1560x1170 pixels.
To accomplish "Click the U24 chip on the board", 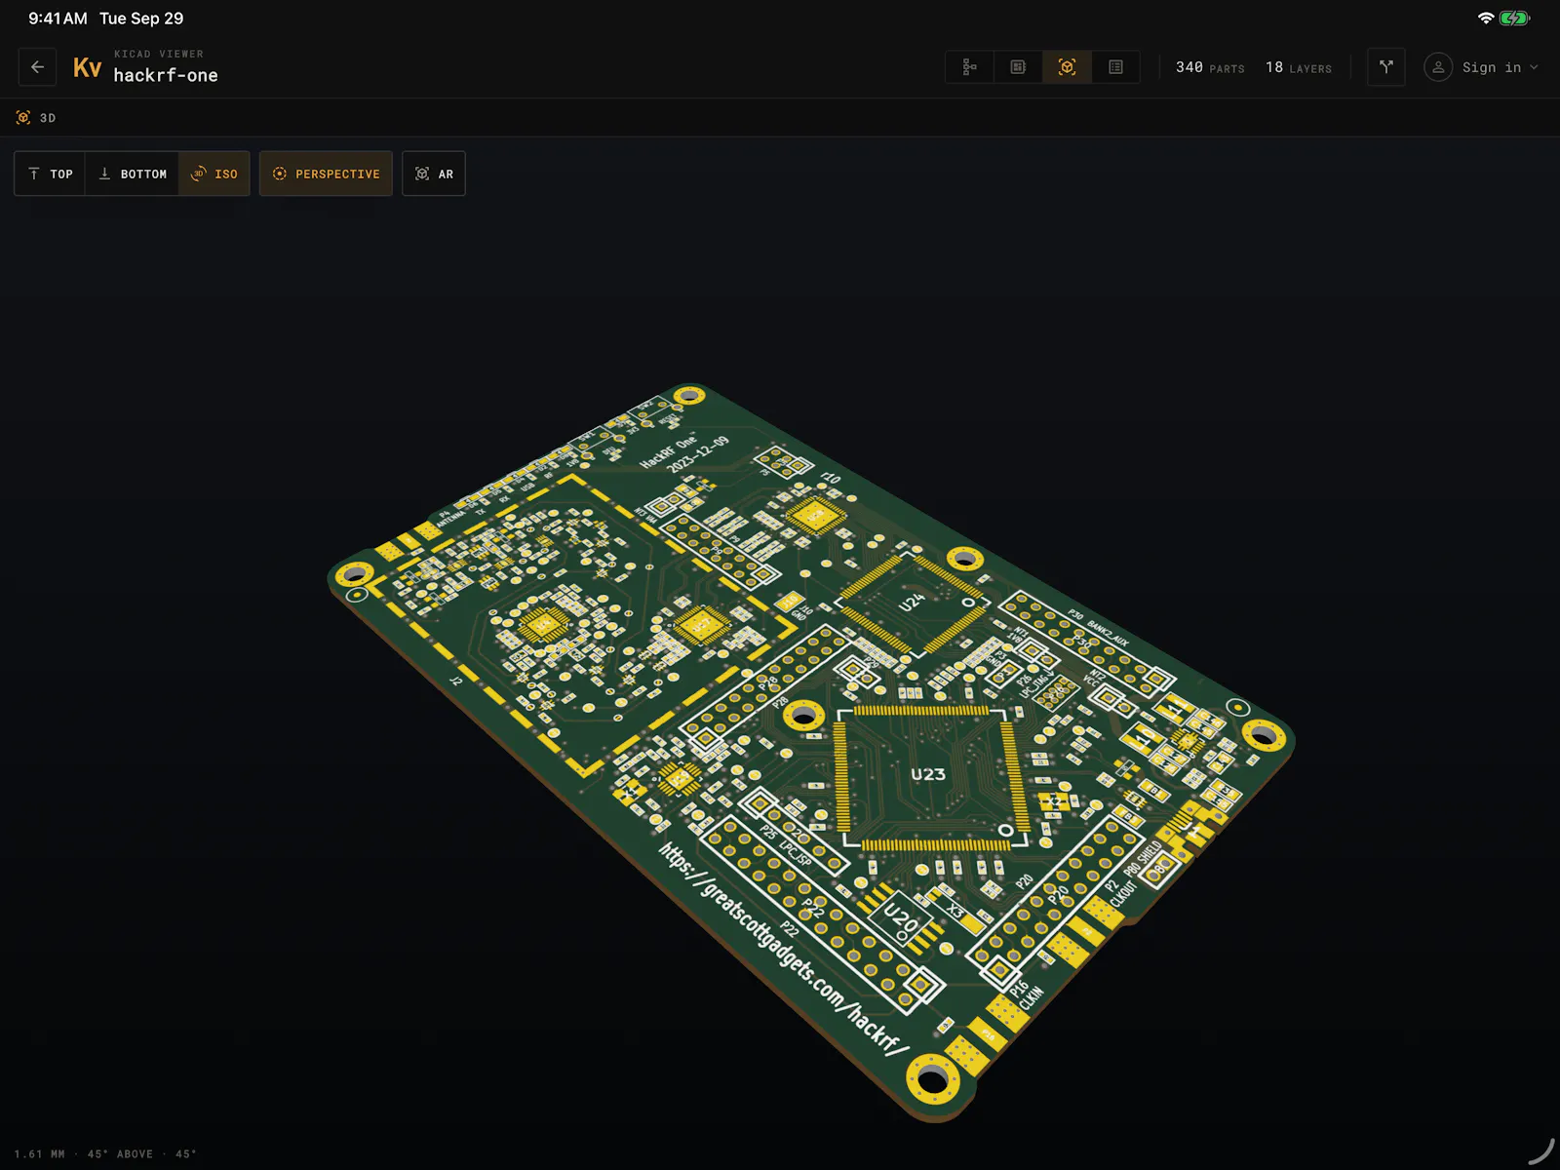I will [x=911, y=604].
